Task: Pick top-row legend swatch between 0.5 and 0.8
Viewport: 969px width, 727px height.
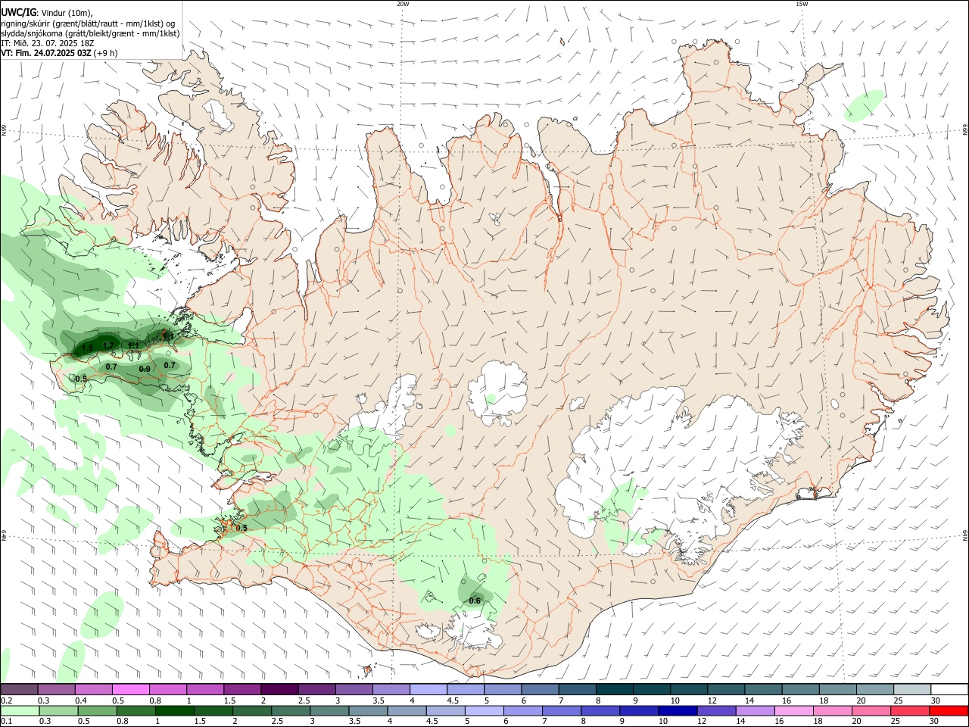Action: (130, 690)
